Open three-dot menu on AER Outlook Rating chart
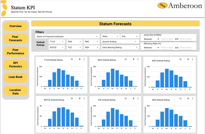Screen dimensions: 205x134 coord(192,99)
